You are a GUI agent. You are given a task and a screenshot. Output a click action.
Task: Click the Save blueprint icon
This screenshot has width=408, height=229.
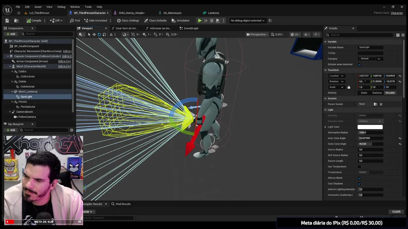pyautogui.click(x=7, y=20)
